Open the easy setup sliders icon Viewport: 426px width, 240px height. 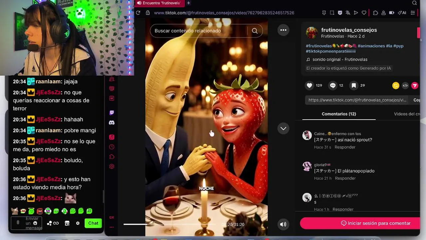(413, 13)
